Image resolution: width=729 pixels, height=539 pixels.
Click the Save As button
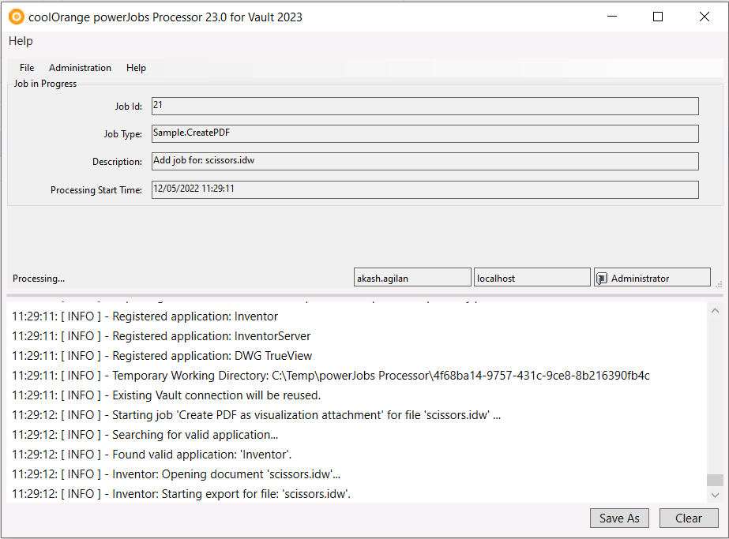coord(619,518)
